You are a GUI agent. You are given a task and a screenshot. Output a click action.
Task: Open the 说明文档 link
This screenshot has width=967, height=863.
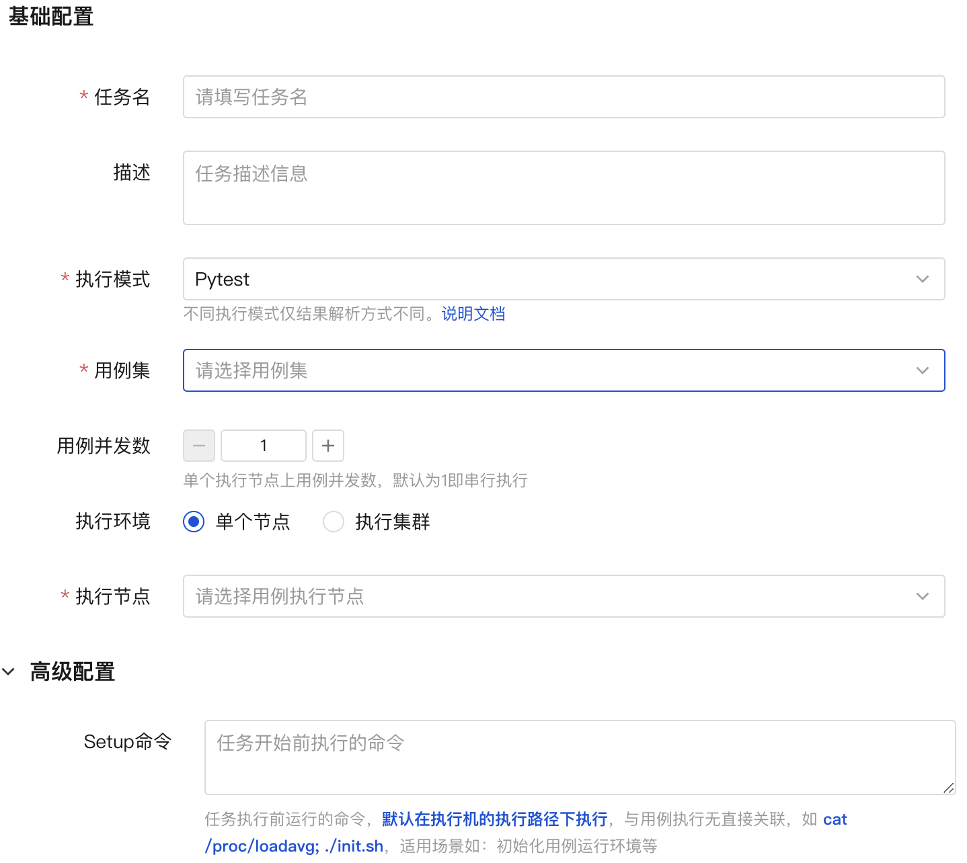[x=473, y=314]
